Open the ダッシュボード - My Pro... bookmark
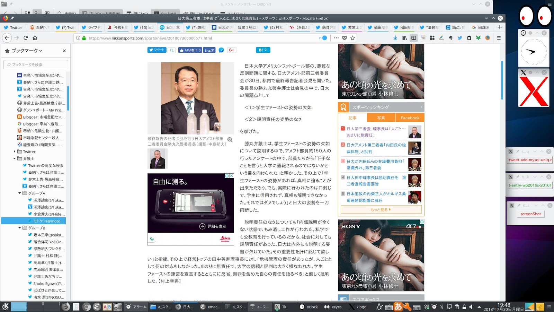 coord(44,110)
